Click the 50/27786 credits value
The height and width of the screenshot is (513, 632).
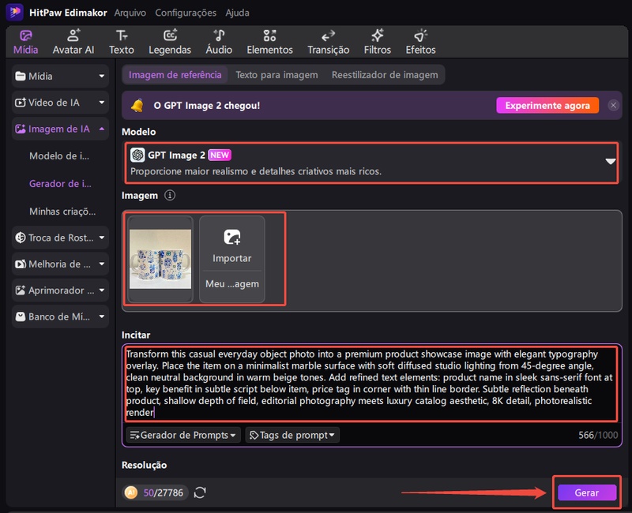tap(164, 492)
